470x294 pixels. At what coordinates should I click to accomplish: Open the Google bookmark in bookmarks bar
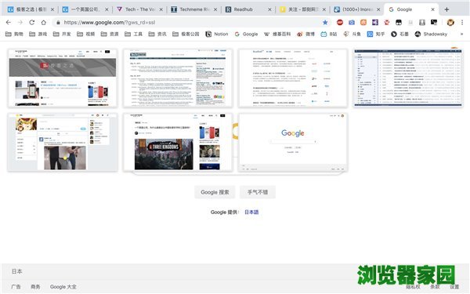coord(246,34)
